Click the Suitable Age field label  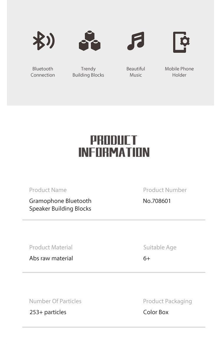pos(160,247)
